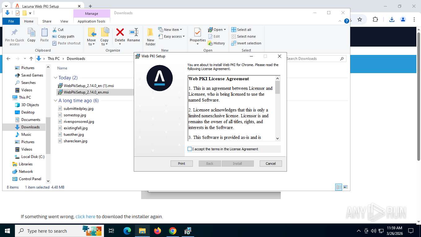Switch to details view layout icon
421x237 pixels.
pyautogui.click(x=339, y=187)
